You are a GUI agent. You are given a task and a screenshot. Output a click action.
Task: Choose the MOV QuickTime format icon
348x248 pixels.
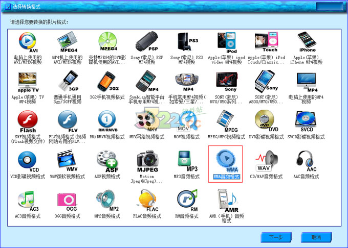click(x=187, y=121)
